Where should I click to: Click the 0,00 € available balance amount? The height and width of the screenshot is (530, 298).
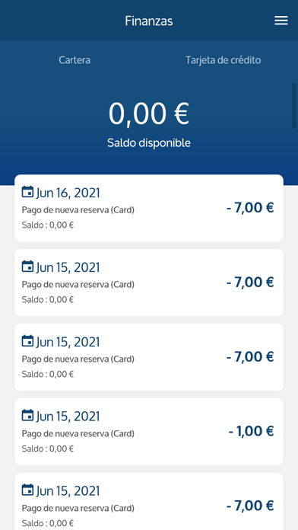[x=149, y=114]
